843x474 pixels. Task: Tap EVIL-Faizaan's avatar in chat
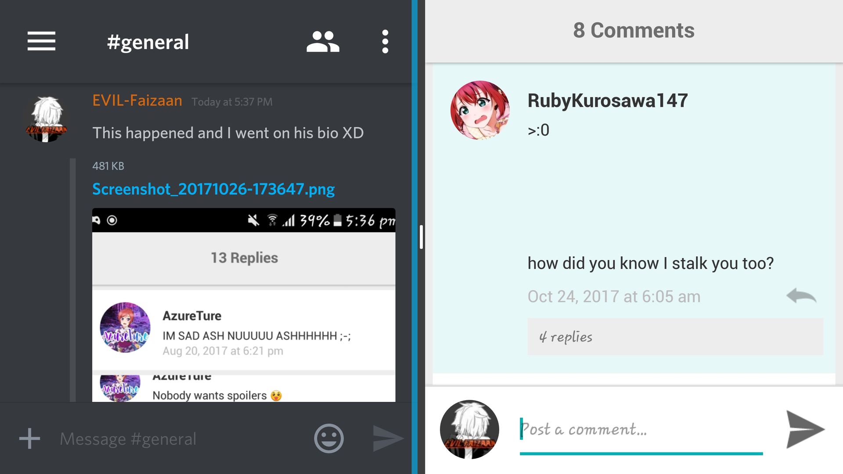pos(46,119)
